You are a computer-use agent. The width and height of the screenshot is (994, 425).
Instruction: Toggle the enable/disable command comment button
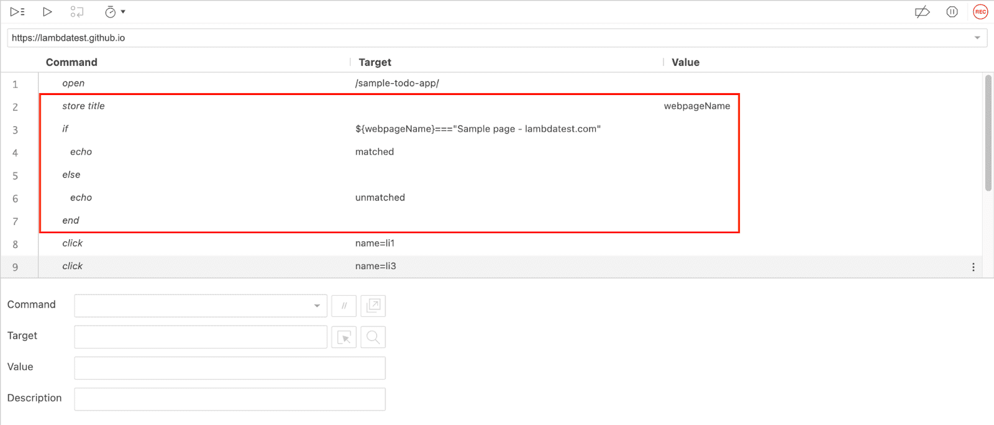tap(344, 306)
